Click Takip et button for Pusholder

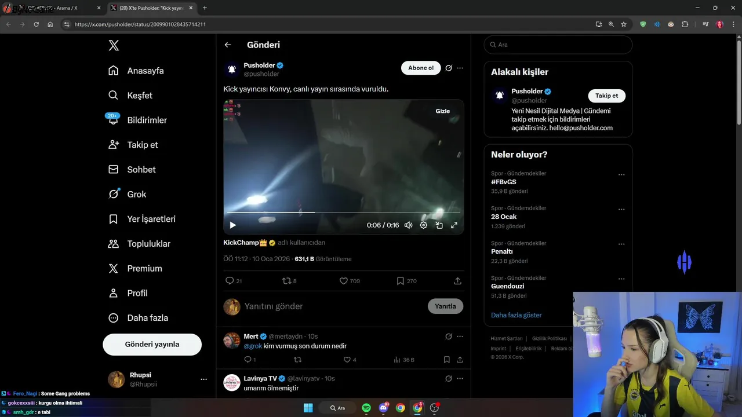point(606,96)
